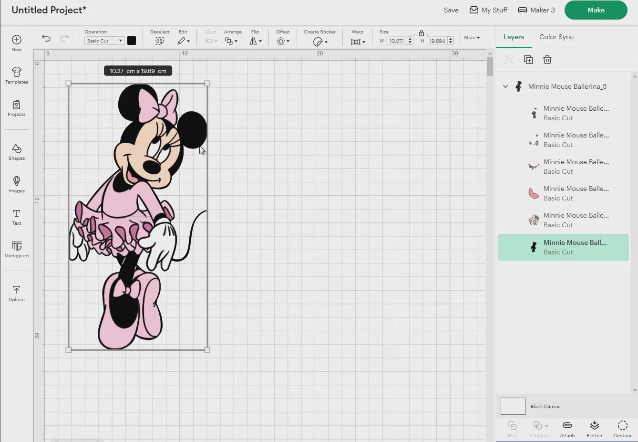Select the highlighted black silhouette layer
This screenshot has width=638, height=442.
[x=563, y=247]
